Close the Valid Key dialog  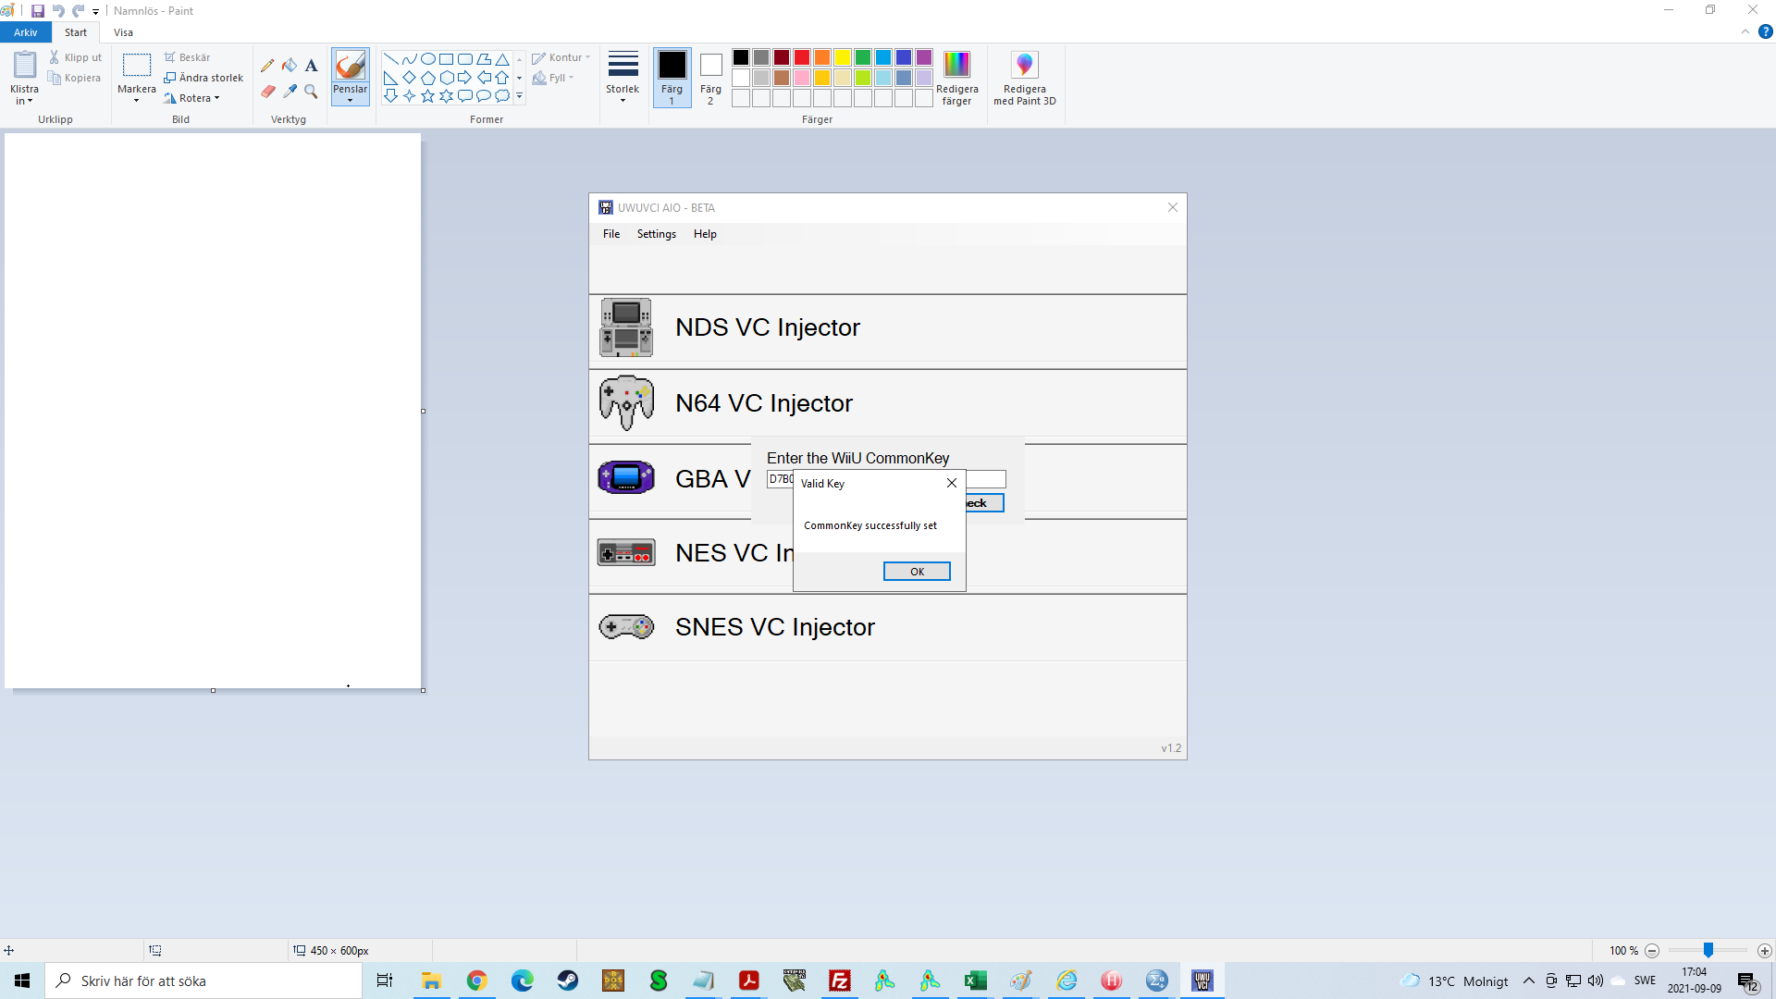click(952, 483)
